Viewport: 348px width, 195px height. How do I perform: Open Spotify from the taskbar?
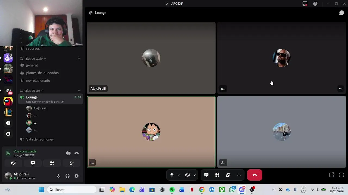point(172,190)
